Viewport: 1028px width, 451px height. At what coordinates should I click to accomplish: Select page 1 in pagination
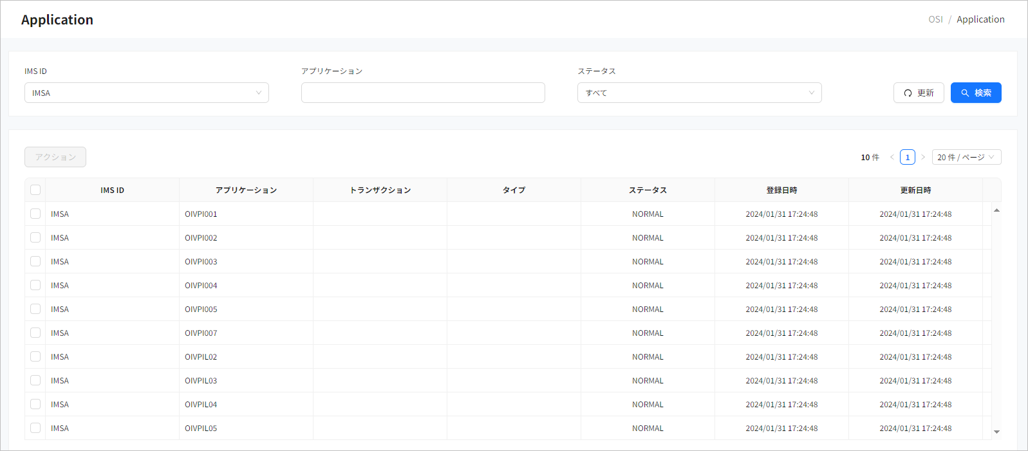(907, 157)
